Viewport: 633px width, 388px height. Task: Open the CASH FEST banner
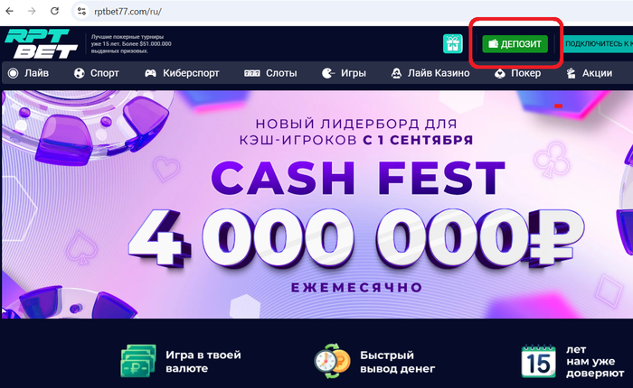click(317, 204)
